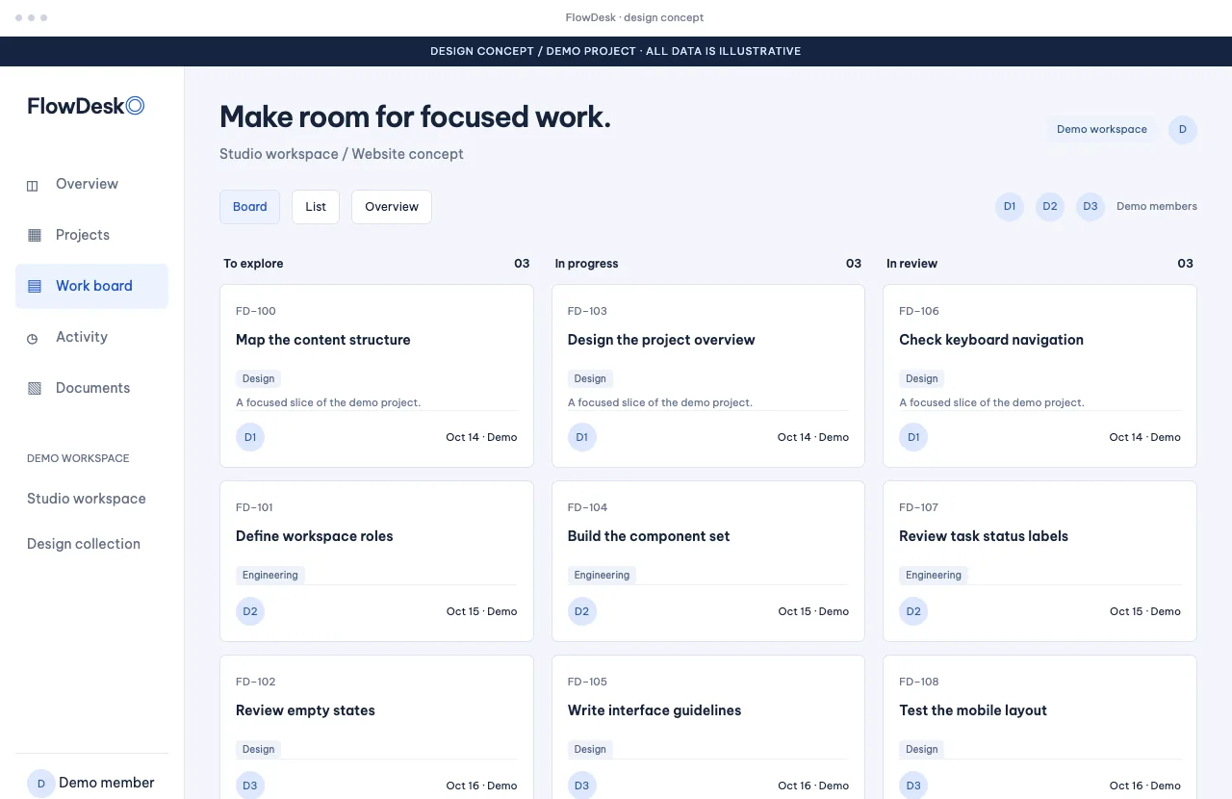Click D2 avatar on Review task status labels card
Image resolution: width=1232 pixels, height=799 pixels.
point(913,611)
